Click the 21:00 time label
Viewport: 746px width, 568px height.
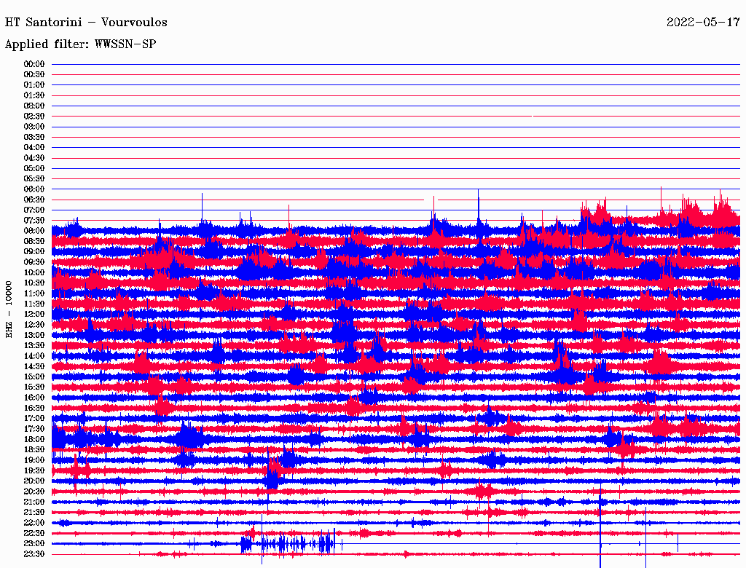coord(34,502)
